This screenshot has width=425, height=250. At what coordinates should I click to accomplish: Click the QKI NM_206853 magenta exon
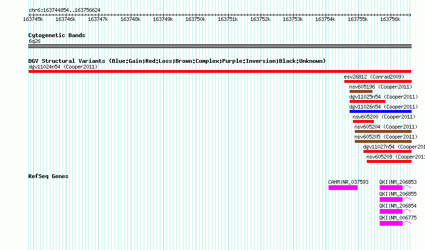[x=391, y=188]
